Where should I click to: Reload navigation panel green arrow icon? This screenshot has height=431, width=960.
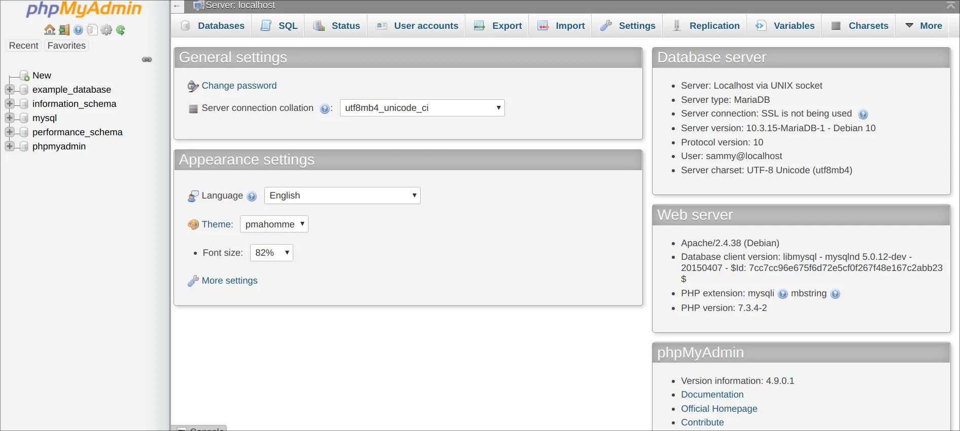click(x=120, y=30)
